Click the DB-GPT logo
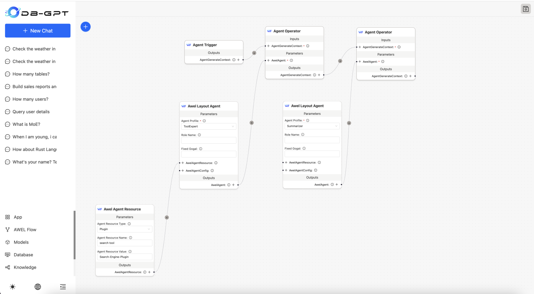The image size is (534, 294). click(37, 12)
